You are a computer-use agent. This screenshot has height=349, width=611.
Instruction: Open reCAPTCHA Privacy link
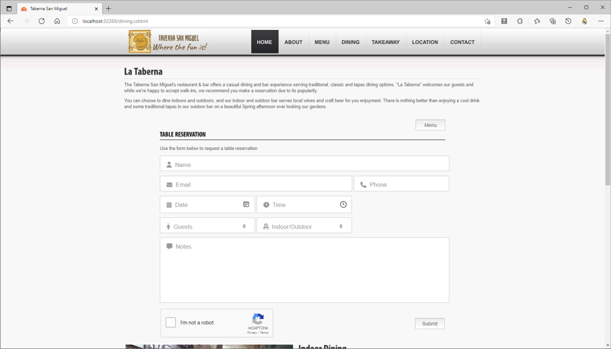[x=252, y=333]
